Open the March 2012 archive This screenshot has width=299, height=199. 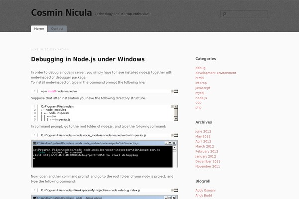[x=205, y=146]
